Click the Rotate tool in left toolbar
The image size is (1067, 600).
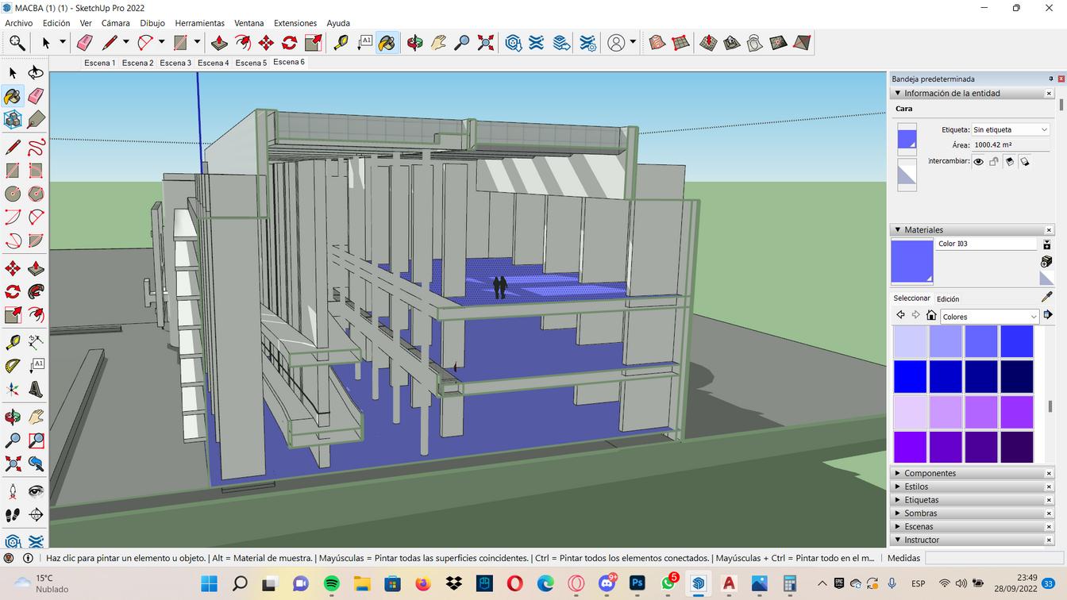pos(13,292)
